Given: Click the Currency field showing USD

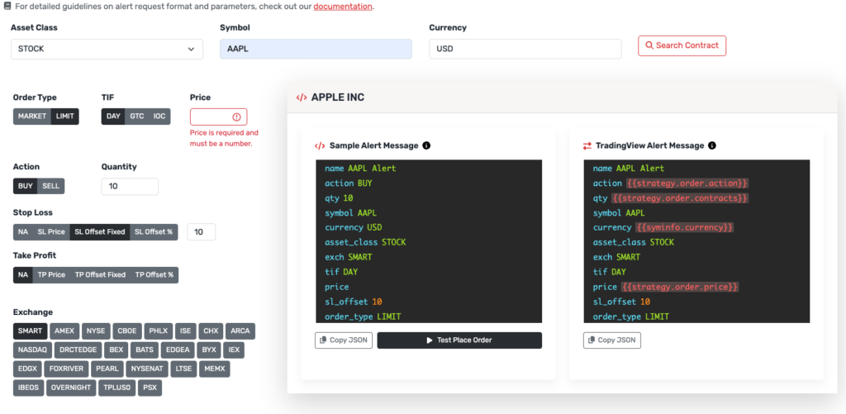Looking at the screenshot, I should point(525,49).
